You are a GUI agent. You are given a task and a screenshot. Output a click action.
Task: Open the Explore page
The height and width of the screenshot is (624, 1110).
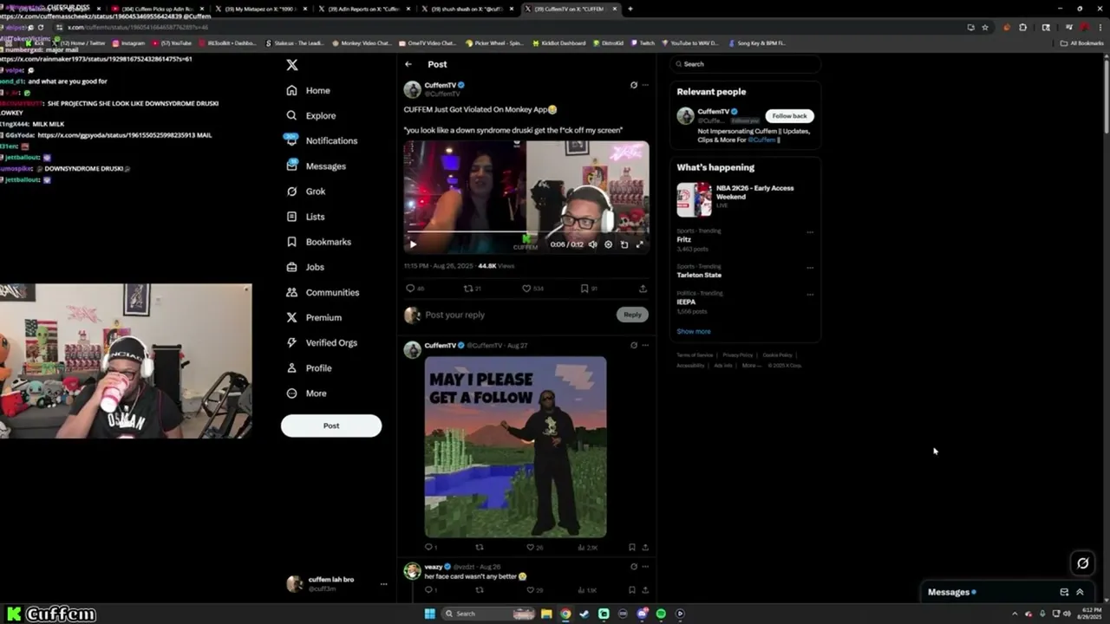[x=311, y=115]
